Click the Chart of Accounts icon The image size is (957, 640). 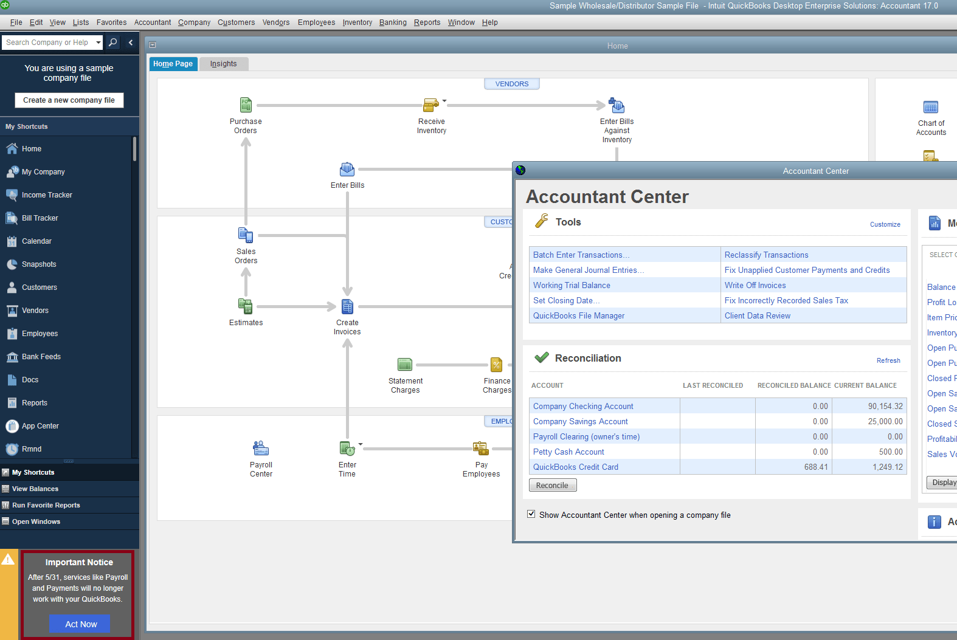point(930,108)
